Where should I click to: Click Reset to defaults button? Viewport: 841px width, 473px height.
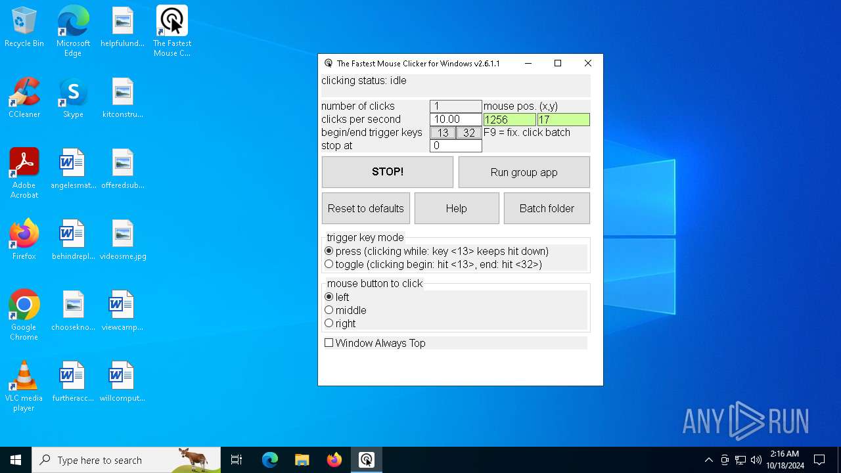[366, 208]
